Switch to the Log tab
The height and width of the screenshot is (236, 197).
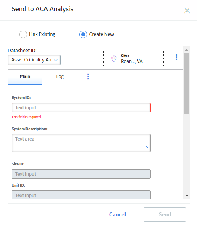60,76
